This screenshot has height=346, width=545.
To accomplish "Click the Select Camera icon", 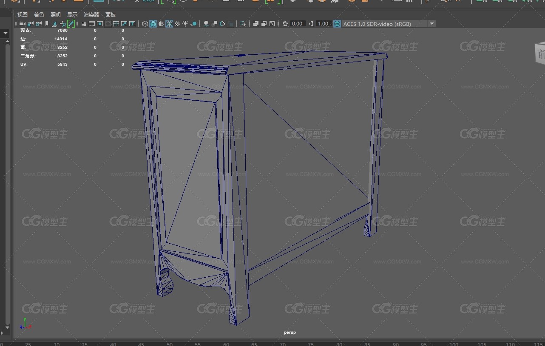I will [x=22, y=24].
